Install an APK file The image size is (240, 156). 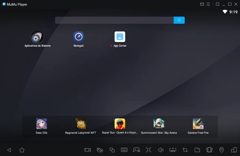coord(173,150)
